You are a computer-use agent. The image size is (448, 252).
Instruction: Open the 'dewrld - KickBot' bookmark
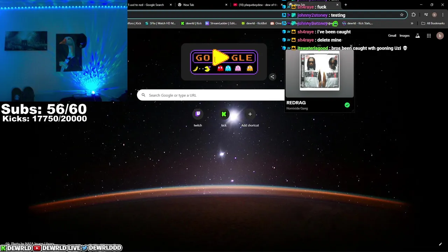254,23
